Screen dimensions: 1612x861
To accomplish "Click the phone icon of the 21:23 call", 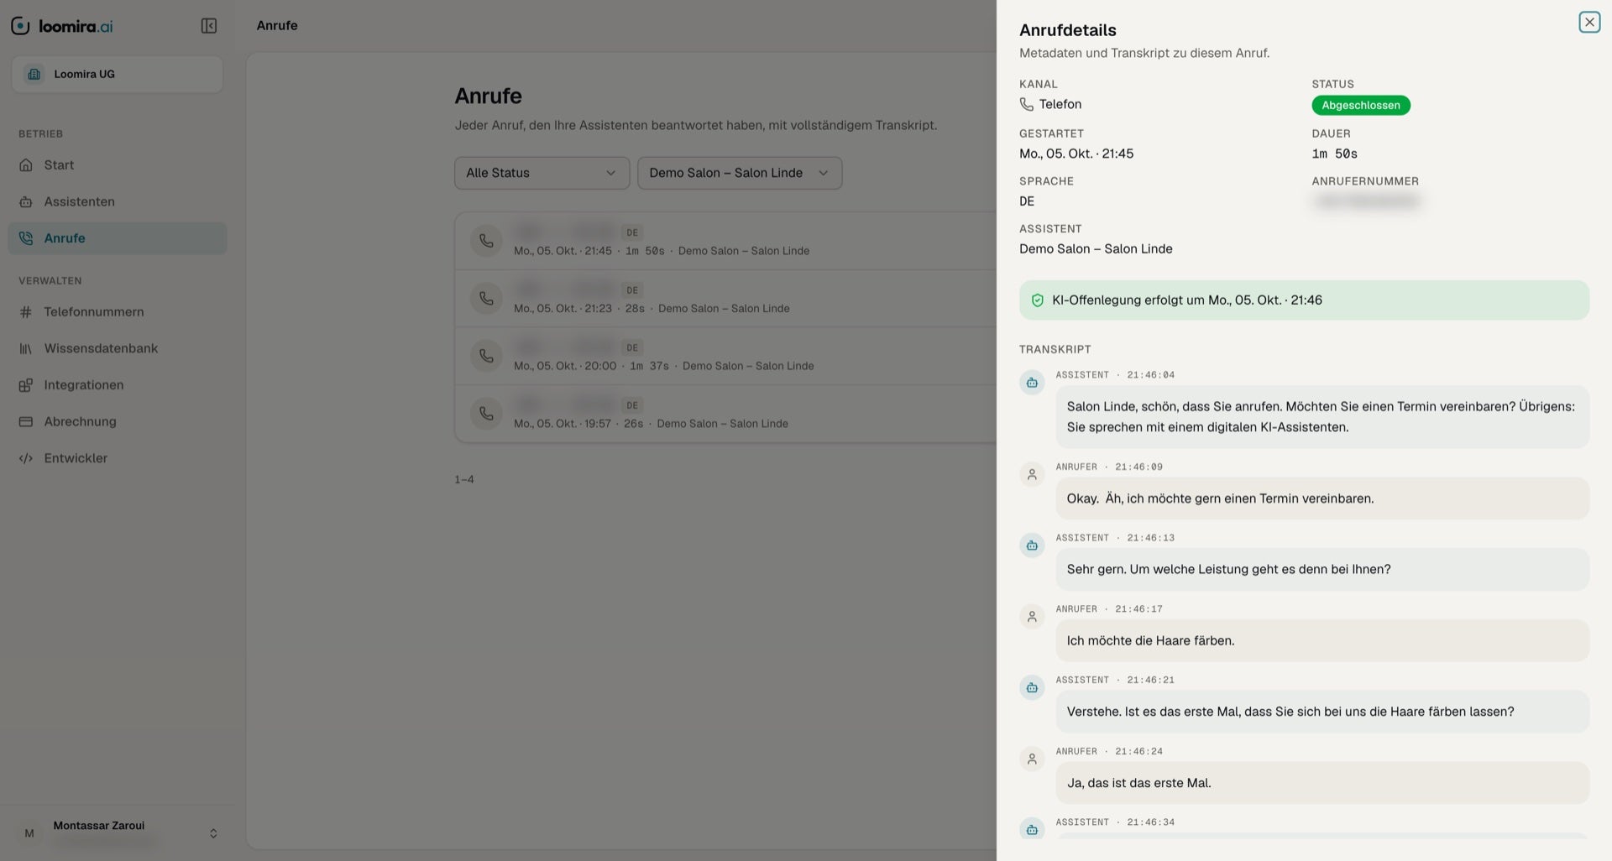I will click(486, 298).
